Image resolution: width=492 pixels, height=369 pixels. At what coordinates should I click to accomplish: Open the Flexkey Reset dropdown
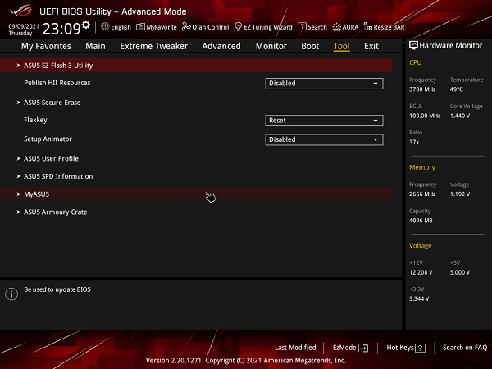(324, 121)
